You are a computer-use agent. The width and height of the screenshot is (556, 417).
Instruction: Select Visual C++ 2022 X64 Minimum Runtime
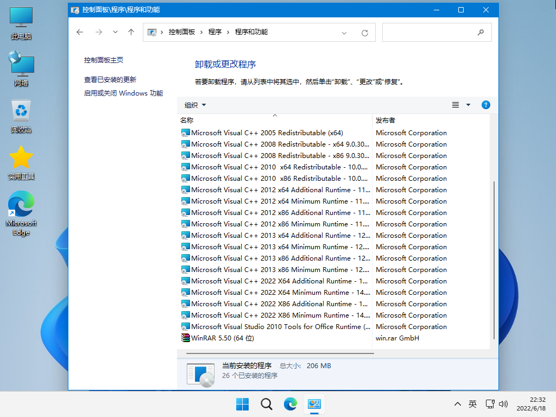coord(275,292)
